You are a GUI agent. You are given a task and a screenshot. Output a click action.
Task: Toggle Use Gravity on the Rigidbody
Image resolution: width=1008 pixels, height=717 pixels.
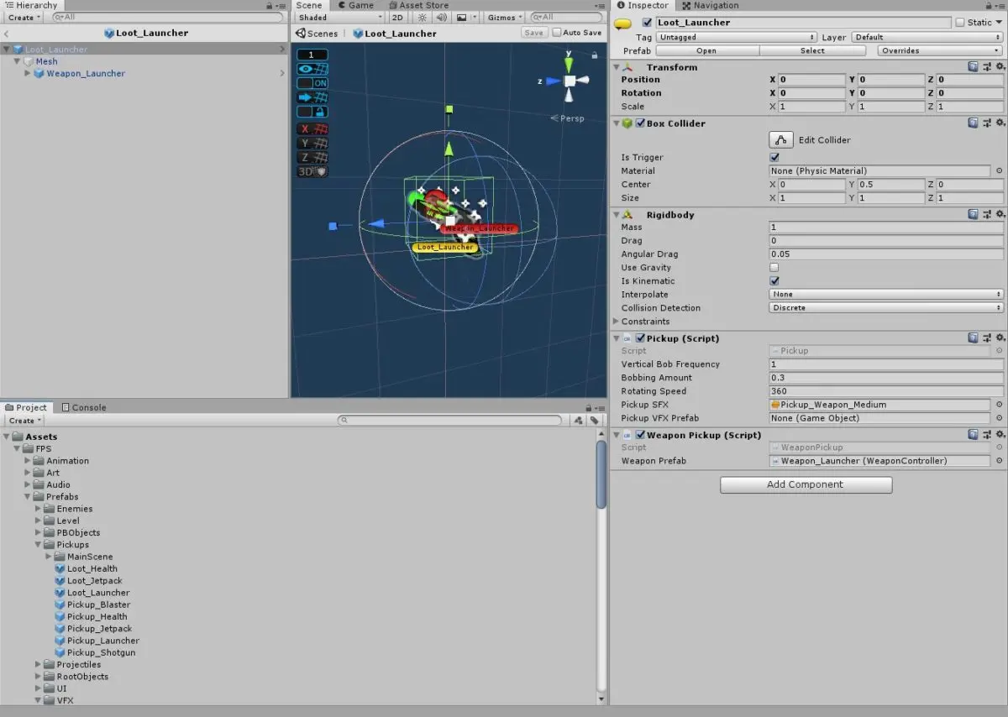[774, 267]
